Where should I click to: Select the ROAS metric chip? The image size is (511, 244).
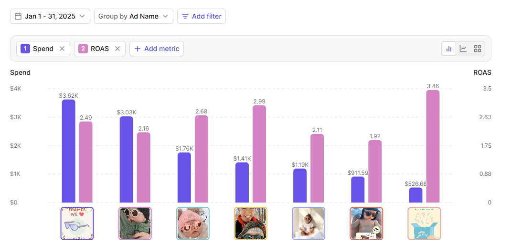(x=99, y=49)
